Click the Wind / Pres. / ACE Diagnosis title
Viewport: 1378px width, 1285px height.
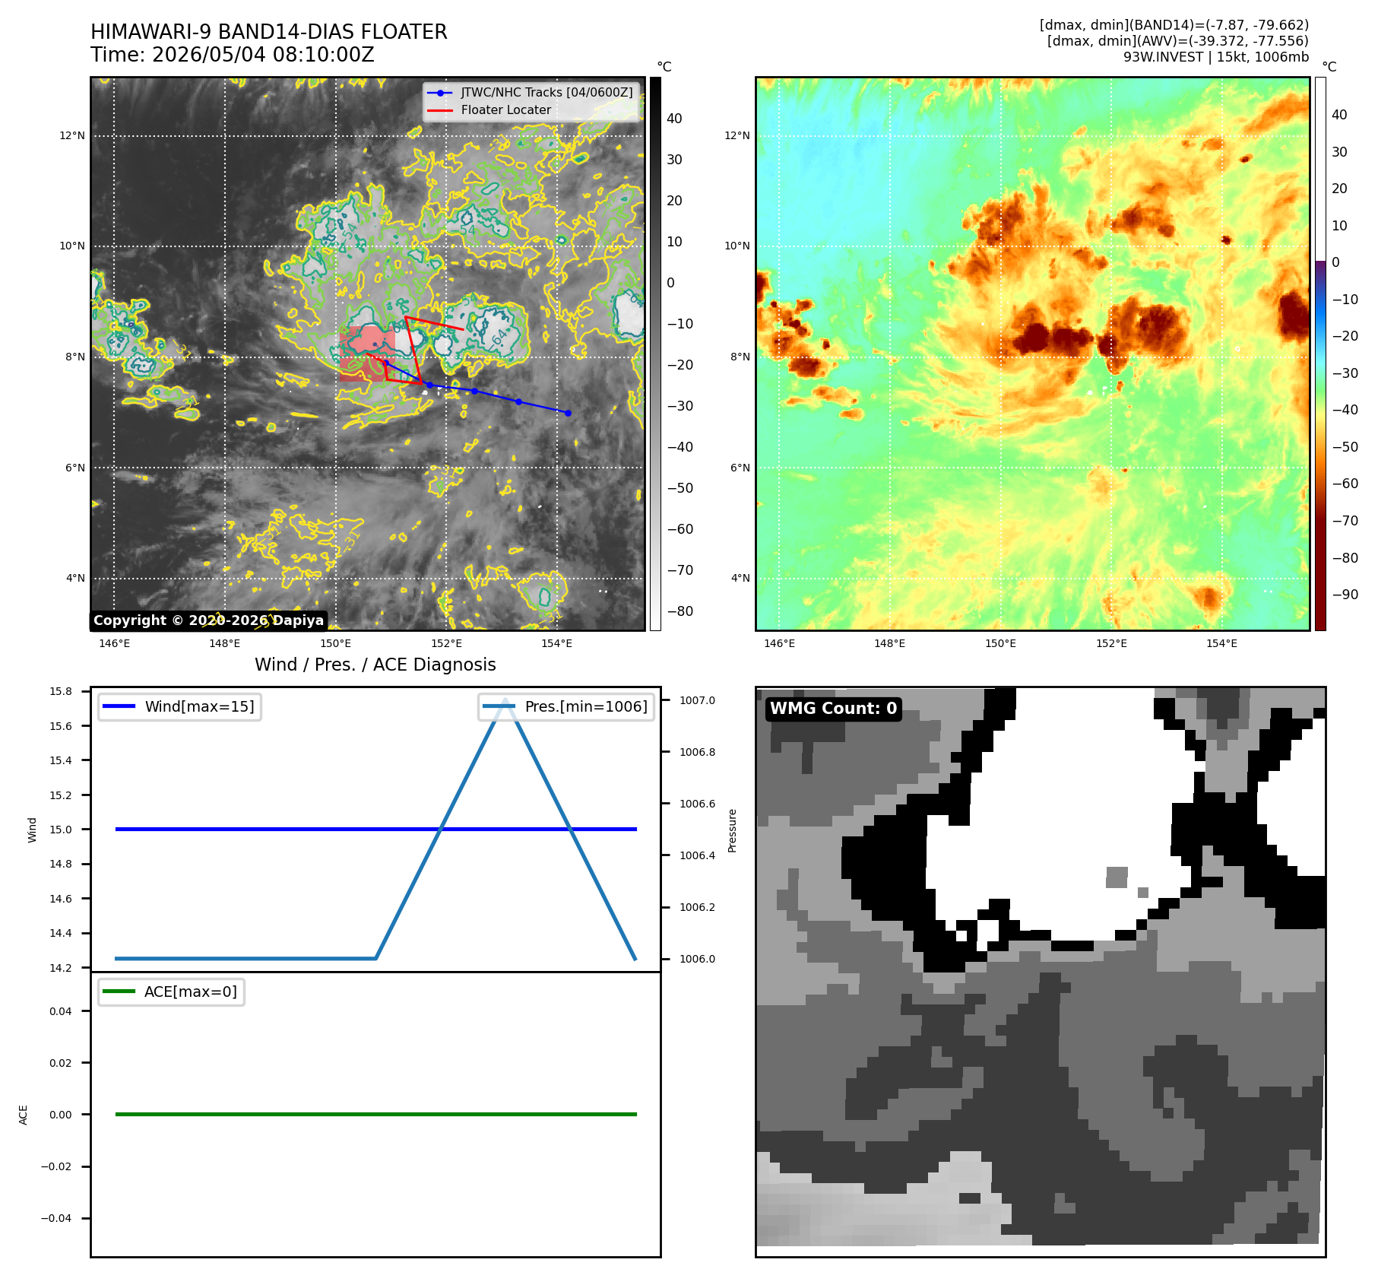click(x=375, y=665)
